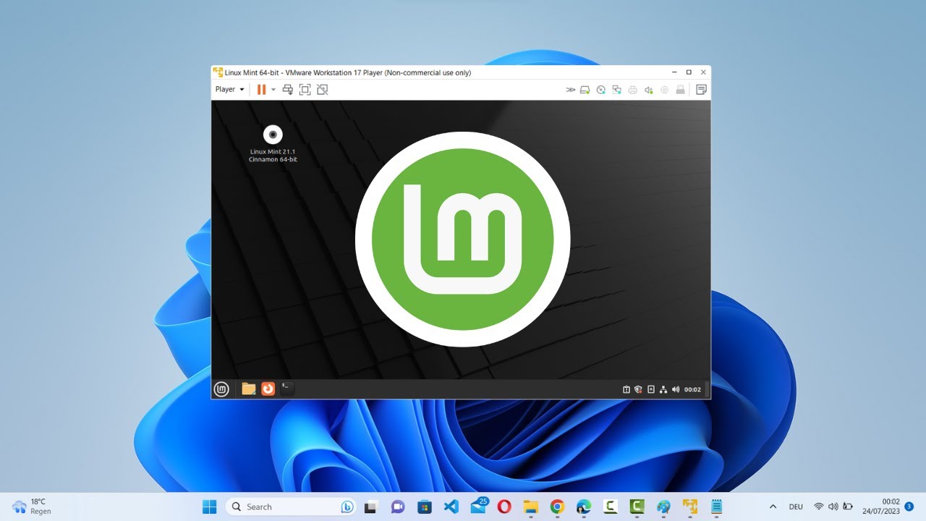Launch Terminal from the Mint panel
Viewport: 926px width, 521px height.
287,389
